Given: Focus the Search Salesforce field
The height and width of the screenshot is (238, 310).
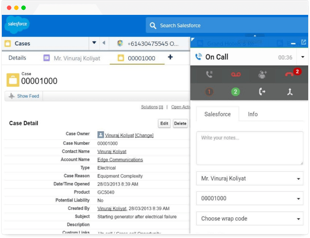Looking at the screenshot, I should tap(227, 25).
